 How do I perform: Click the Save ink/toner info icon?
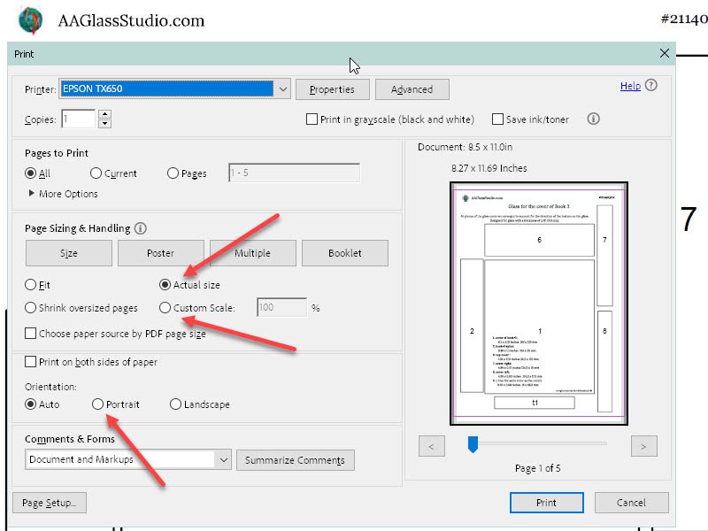[x=594, y=119]
